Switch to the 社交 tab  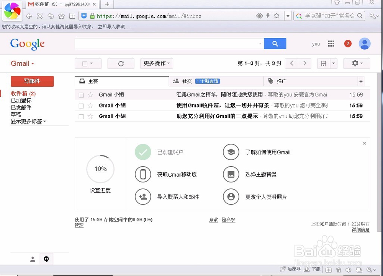click(216, 81)
